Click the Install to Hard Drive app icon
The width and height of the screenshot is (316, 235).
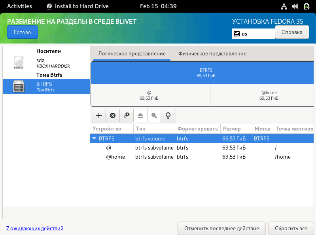point(49,6)
